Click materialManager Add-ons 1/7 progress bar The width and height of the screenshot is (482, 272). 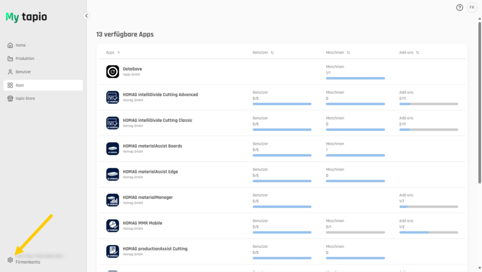428,207
